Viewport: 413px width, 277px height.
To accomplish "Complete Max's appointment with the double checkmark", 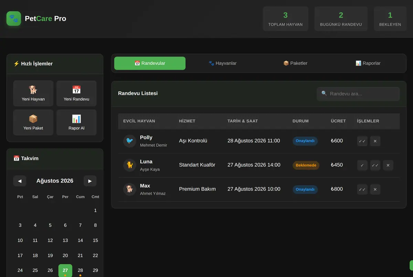I will pos(362,189).
